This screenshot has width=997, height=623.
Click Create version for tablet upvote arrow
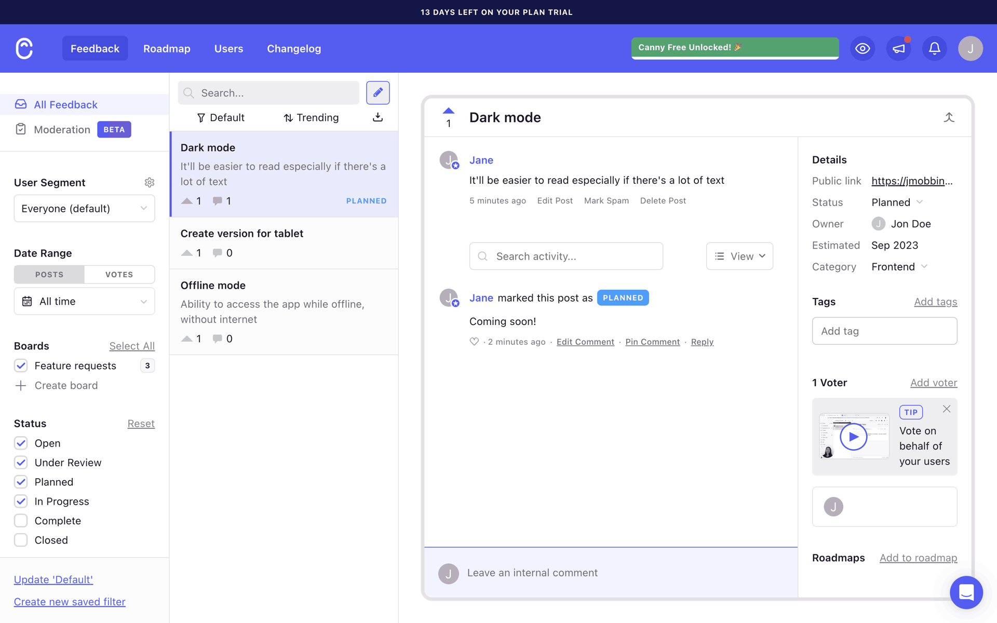coord(187,253)
